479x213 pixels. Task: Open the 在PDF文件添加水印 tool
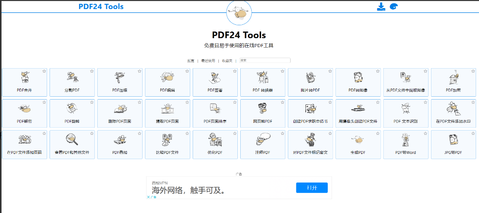coord(453,113)
